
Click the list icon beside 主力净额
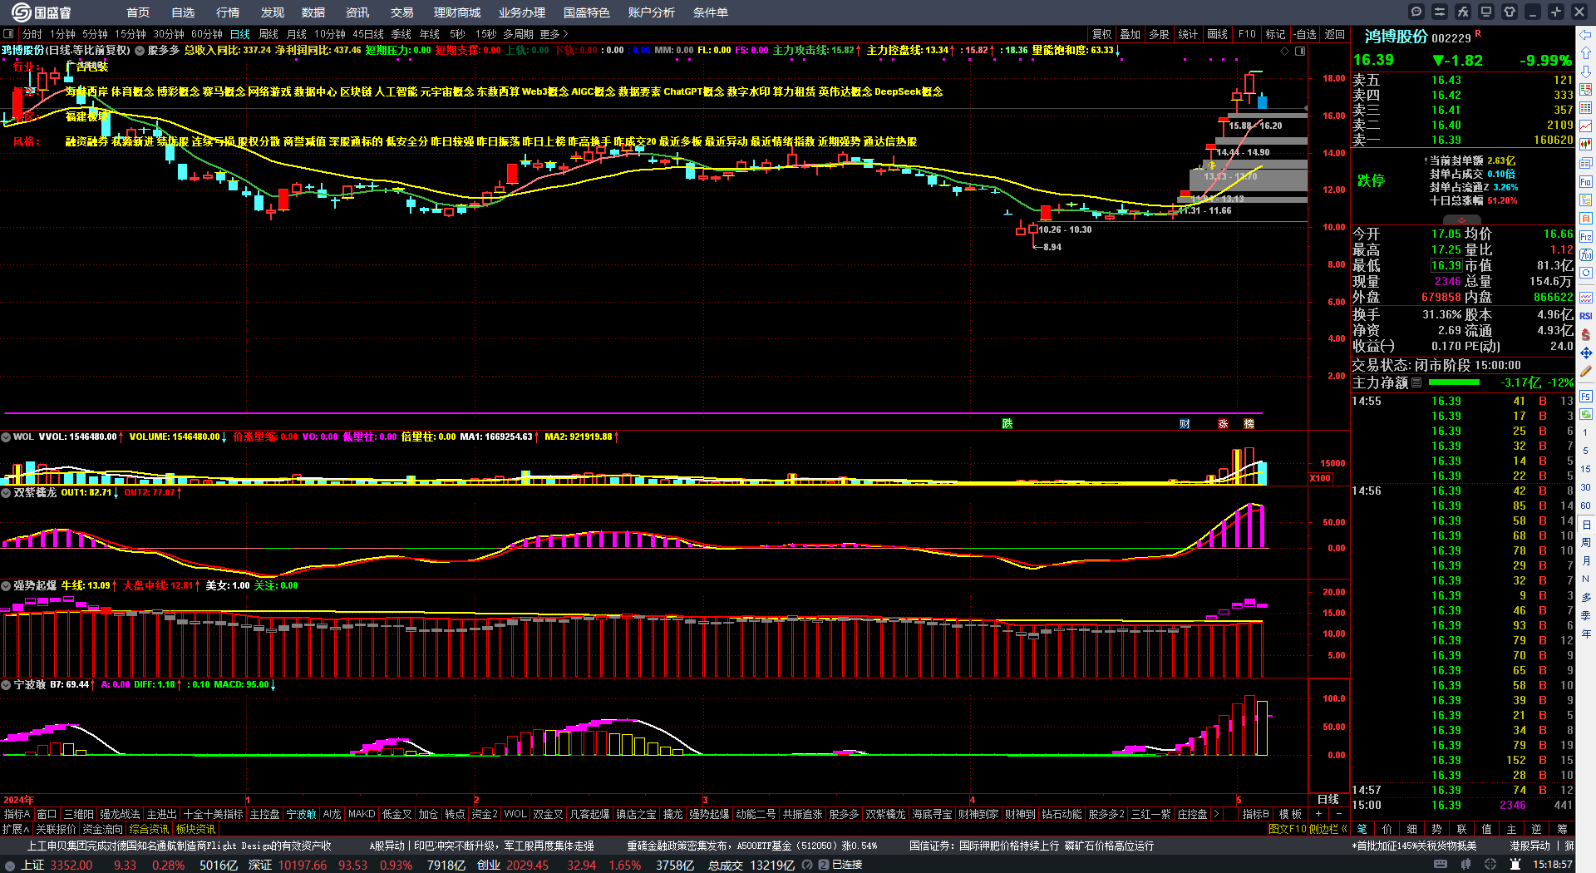click(x=1417, y=382)
